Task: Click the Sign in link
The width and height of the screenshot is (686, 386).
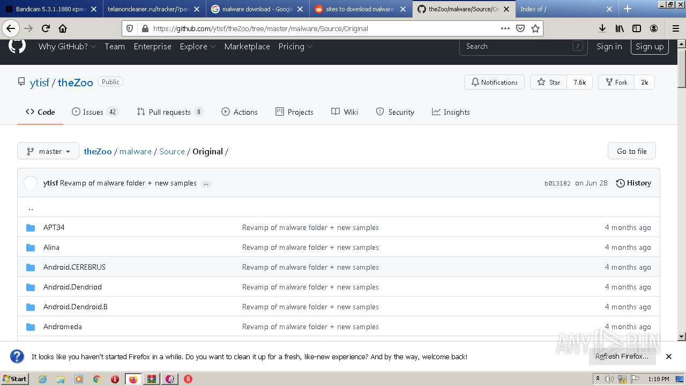Action: [x=609, y=47]
